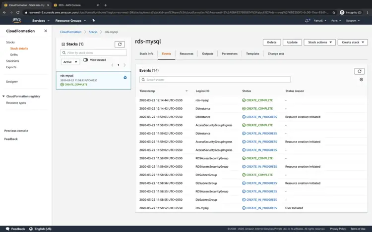Click Feedback chat icon in footer
This screenshot has width=372, height=232.
click(7, 229)
